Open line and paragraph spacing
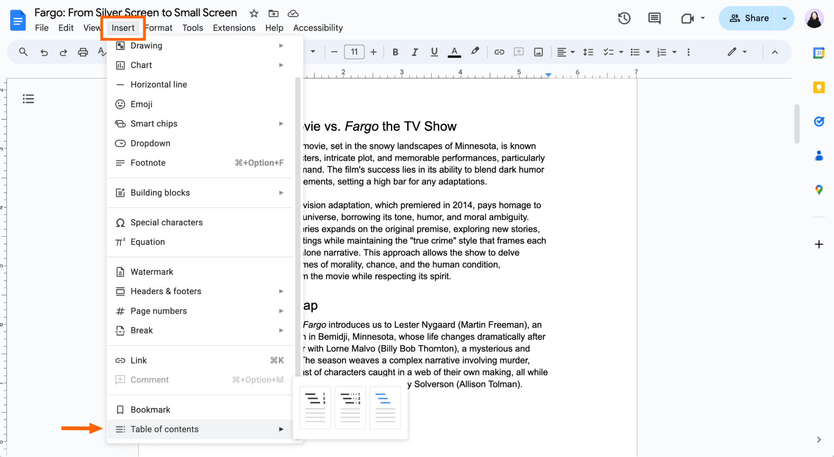Screen dimensions: 834x457 coord(588,52)
